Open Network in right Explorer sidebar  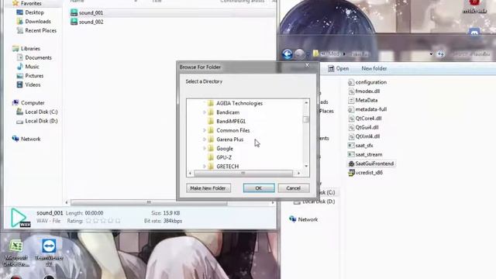(303, 219)
